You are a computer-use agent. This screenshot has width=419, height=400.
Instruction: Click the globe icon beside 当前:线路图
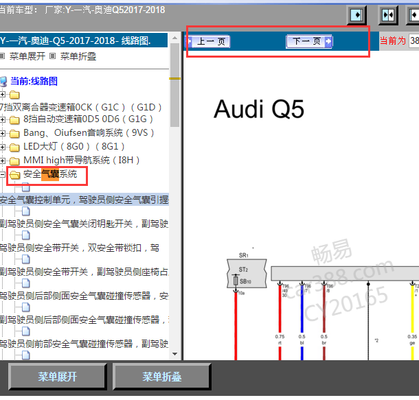point(3,82)
